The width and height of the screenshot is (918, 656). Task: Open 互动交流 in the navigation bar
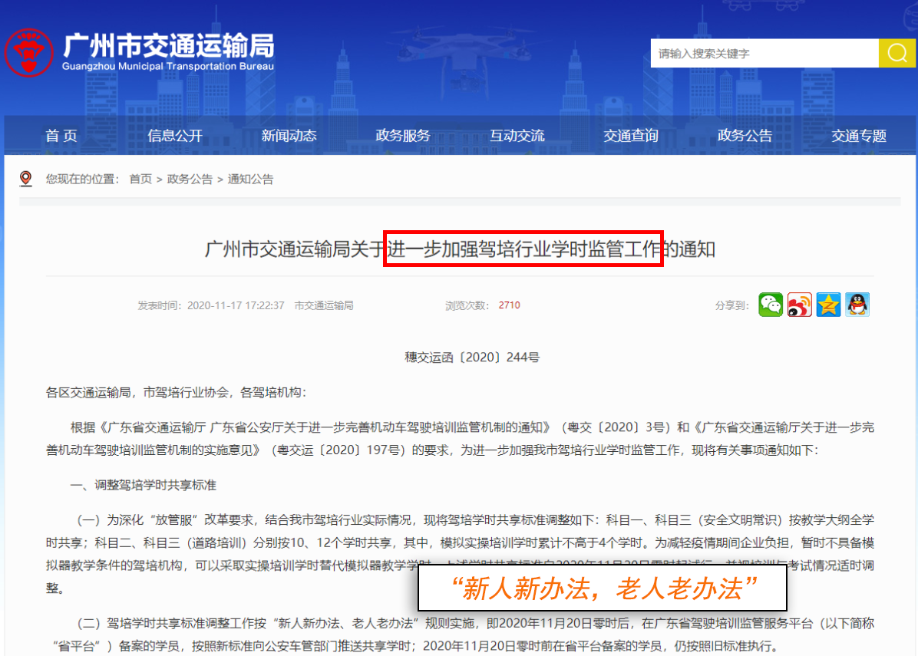[517, 136]
